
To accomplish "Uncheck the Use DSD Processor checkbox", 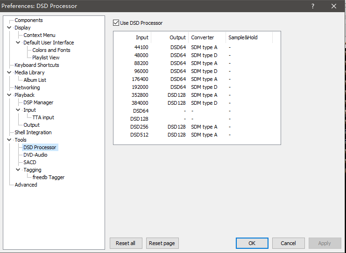I will pyautogui.click(x=116, y=23).
